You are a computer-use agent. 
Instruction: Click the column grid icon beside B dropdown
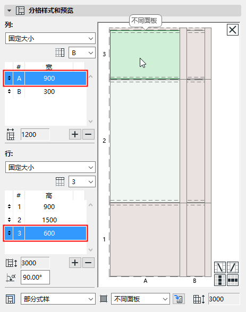pyautogui.click(x=60, y=53)
